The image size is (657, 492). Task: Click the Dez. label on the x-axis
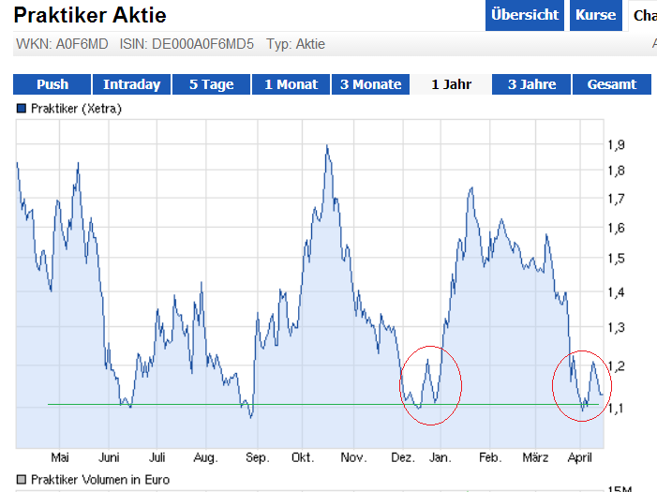tap(403, 457)
